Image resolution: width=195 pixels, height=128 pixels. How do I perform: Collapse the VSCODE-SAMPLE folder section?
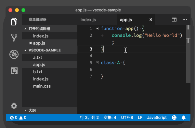tap(26, 50)
